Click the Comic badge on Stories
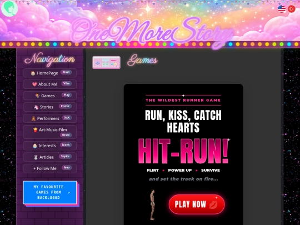300x225 pixels. [65, 106]
